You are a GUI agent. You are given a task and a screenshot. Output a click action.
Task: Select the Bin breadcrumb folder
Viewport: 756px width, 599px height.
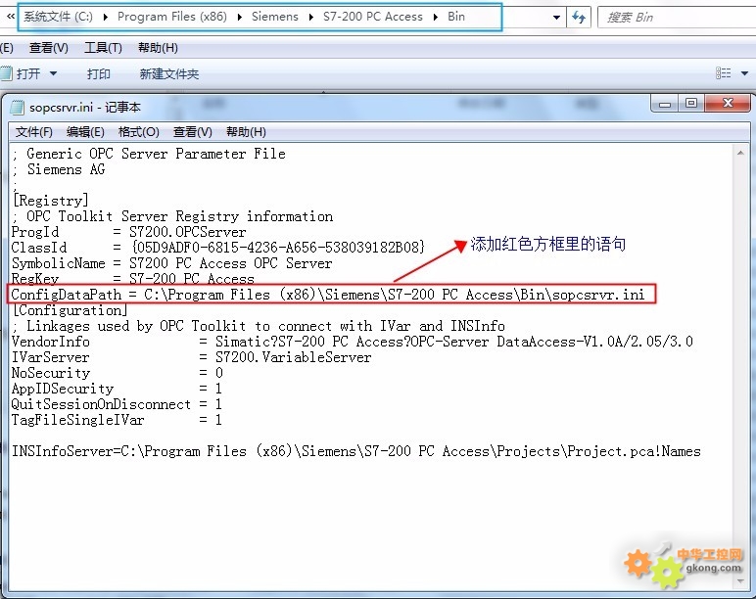(x=456, y=17)
